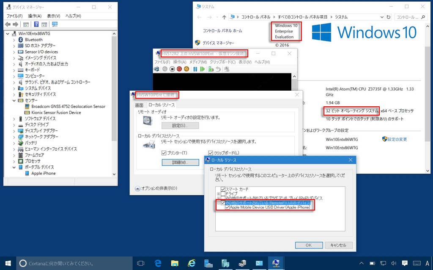
Task: Click OK in the Local Resources dialog
Action: pos(309,245)
